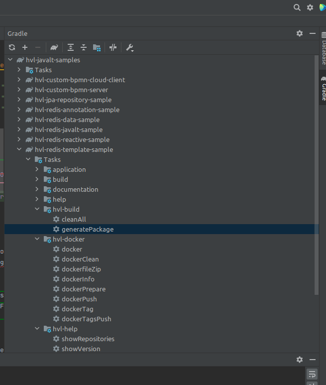Expand hvl-redis-annotation-sample project
Viewport: 326px width, 385px height.
click(x=19, y=110)
